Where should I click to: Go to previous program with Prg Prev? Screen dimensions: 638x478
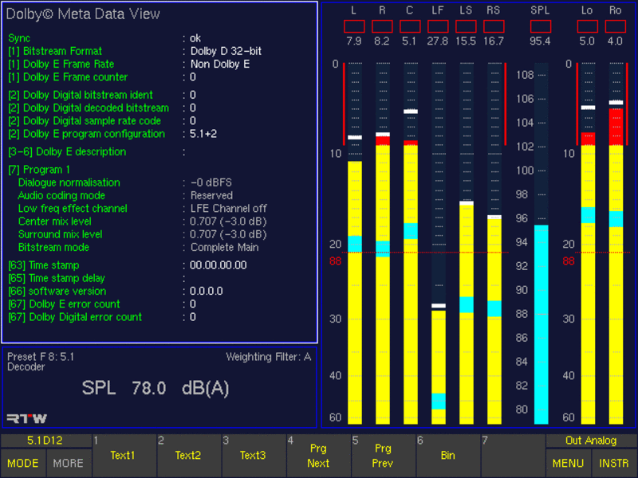(x=384, y=455)
